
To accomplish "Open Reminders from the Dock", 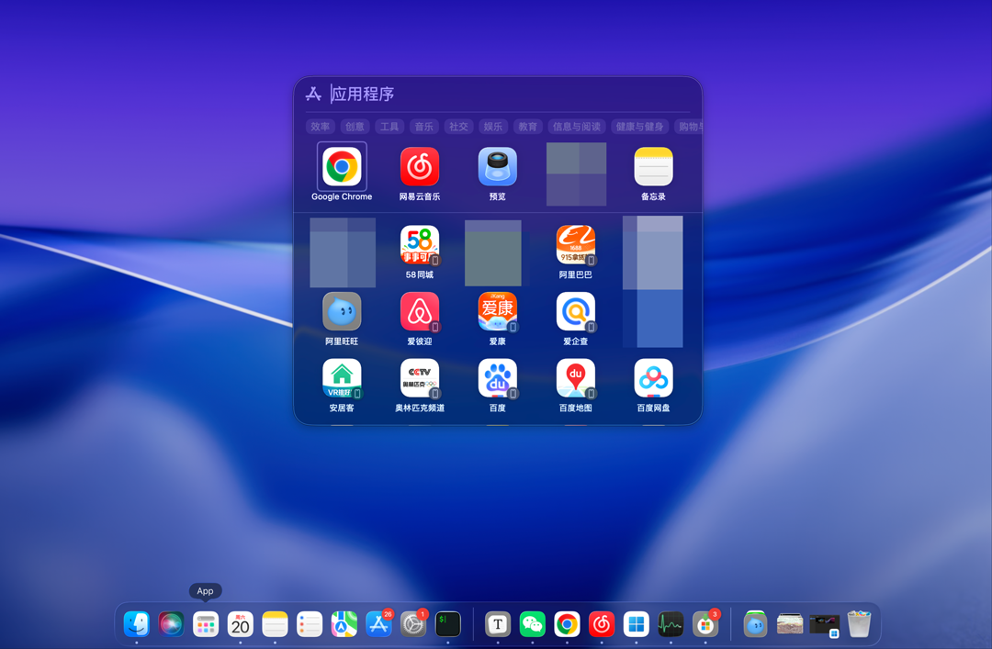I will (x=310, y=624).
